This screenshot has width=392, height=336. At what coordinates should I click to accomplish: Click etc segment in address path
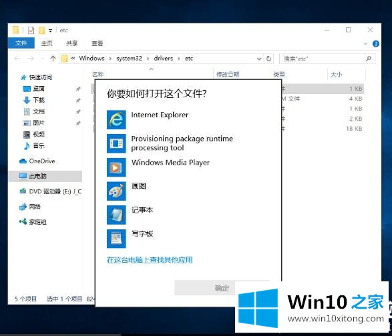(x=189, y=59)
